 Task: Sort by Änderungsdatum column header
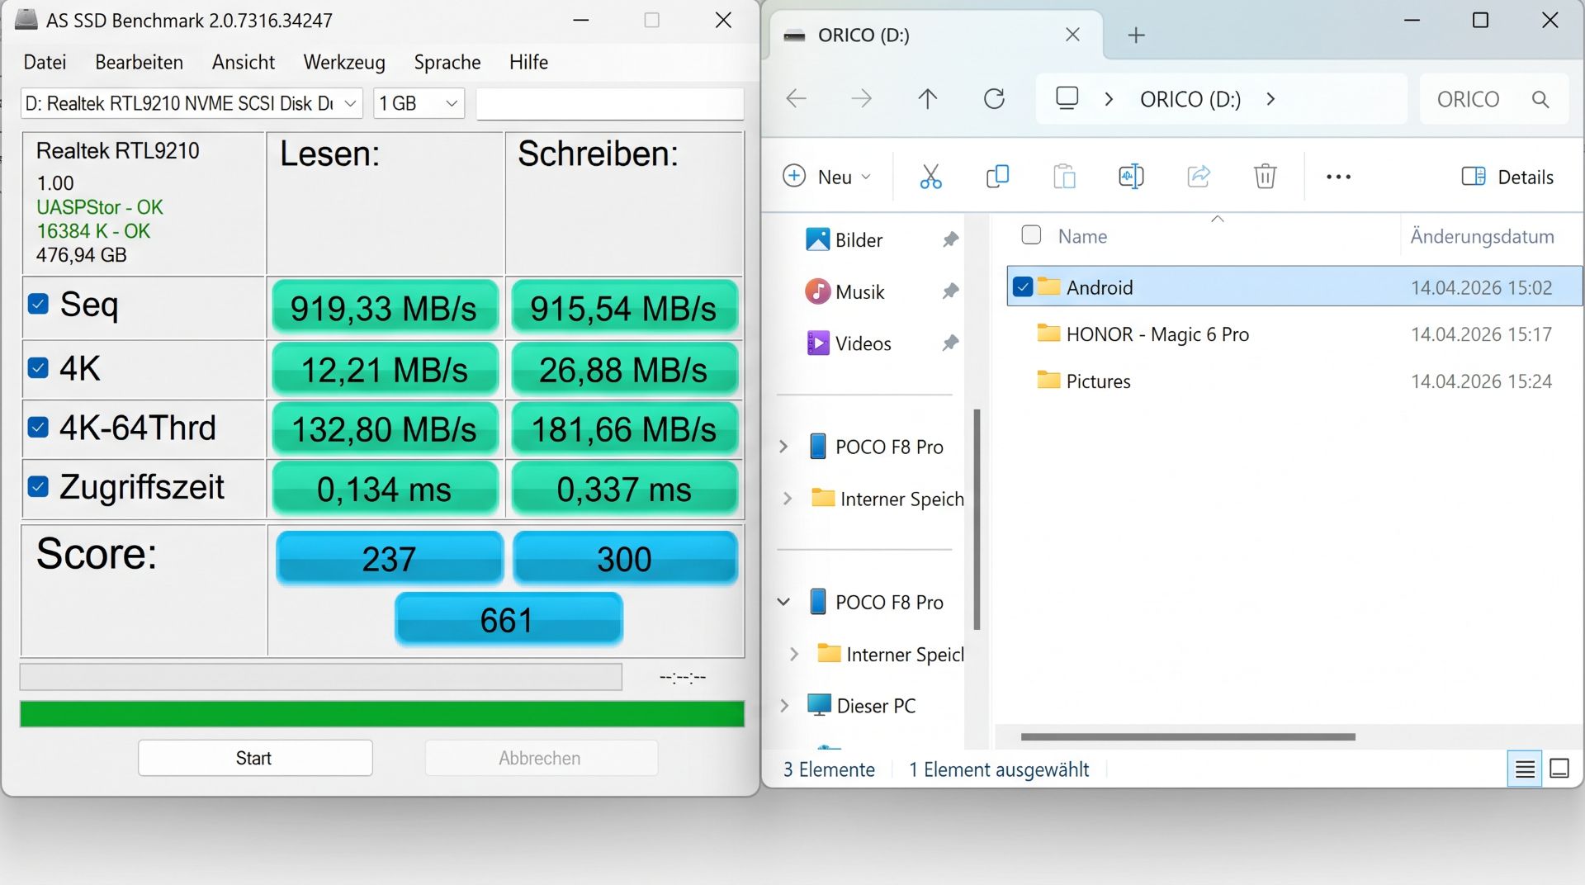1482,236
